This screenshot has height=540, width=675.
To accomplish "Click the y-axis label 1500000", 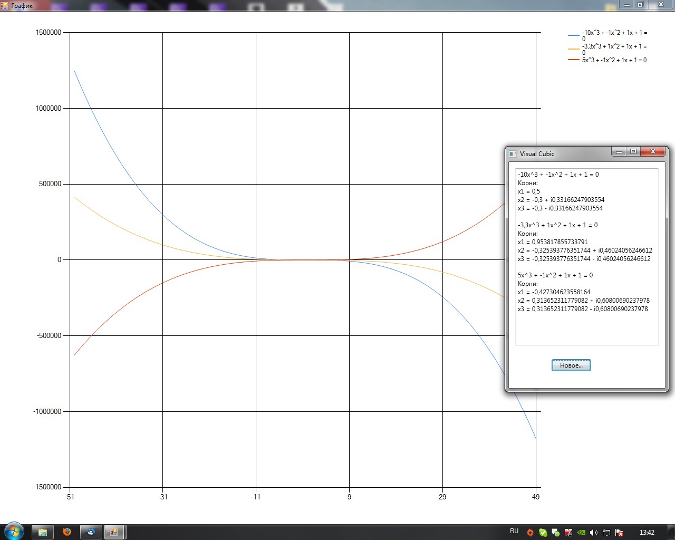I will pos(49,33).
